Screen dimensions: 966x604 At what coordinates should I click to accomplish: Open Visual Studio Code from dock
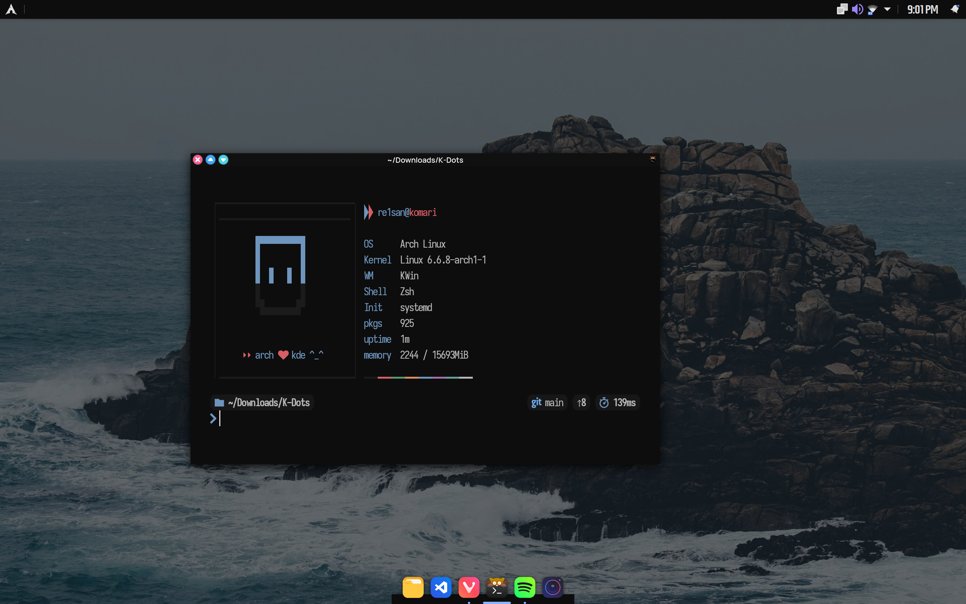point(441,587)
